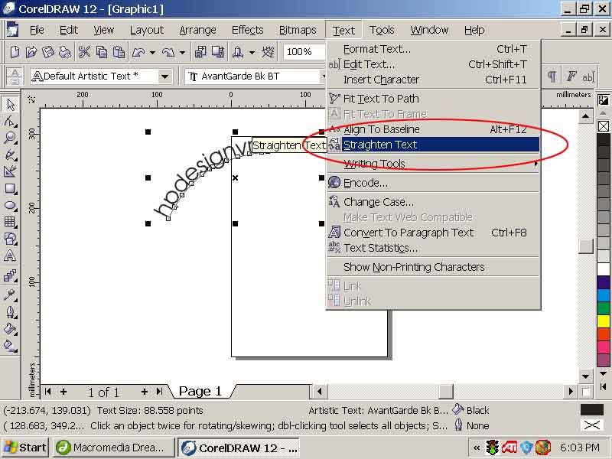Pick the yellow color swatch
Viewport: 612px width, 459px height.
tap(604, 321)
